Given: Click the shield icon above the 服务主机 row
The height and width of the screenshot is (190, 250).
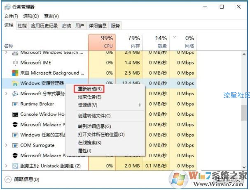Looking at the screenshot, I should tap(15, 156).
